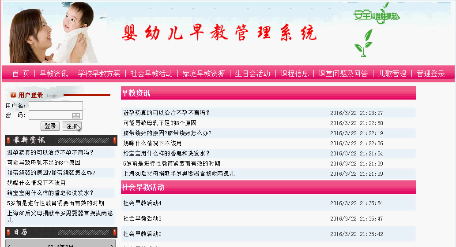Select 管理登录 in the navigation bar
Screen dimensions: 456x247
point(430,74)
